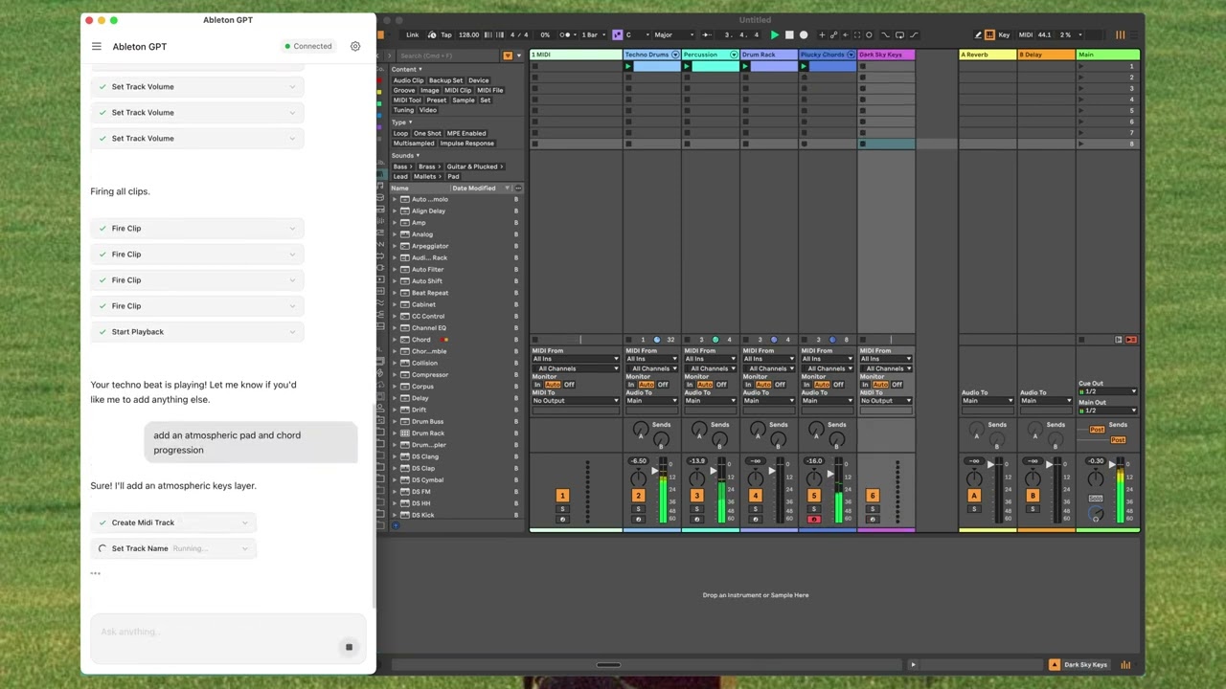Stop the running response with stop icon
This screenshot has height=689, width=1226.
coord(349,648)
